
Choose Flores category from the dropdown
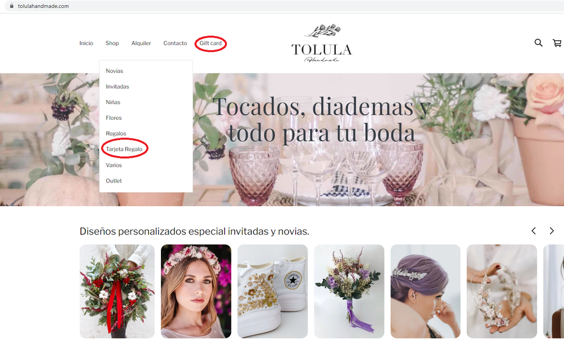(x=113, y=118)
